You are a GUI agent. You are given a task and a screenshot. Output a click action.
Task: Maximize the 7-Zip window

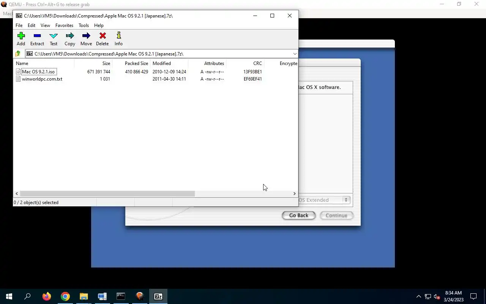(272, 16)
